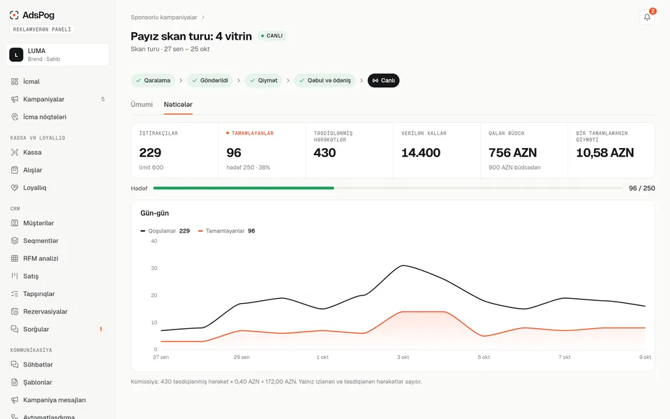Click the Rezervasiyalar calendar icon
Image resolution: width=670 pixels, height=419 pixels.
15,311
